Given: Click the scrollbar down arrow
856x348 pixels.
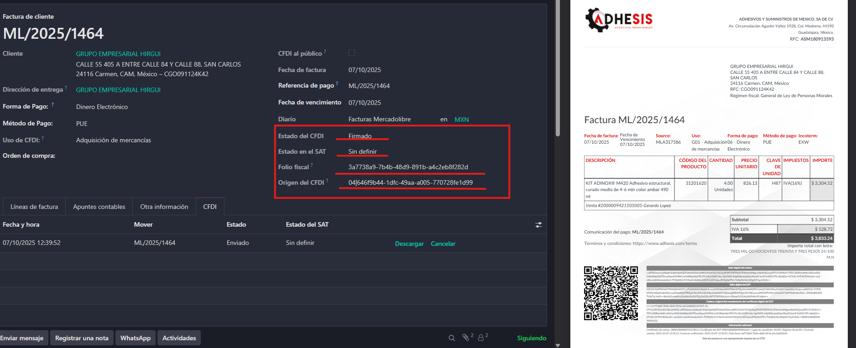Looking at the screenshot, I should coord(558,345).
